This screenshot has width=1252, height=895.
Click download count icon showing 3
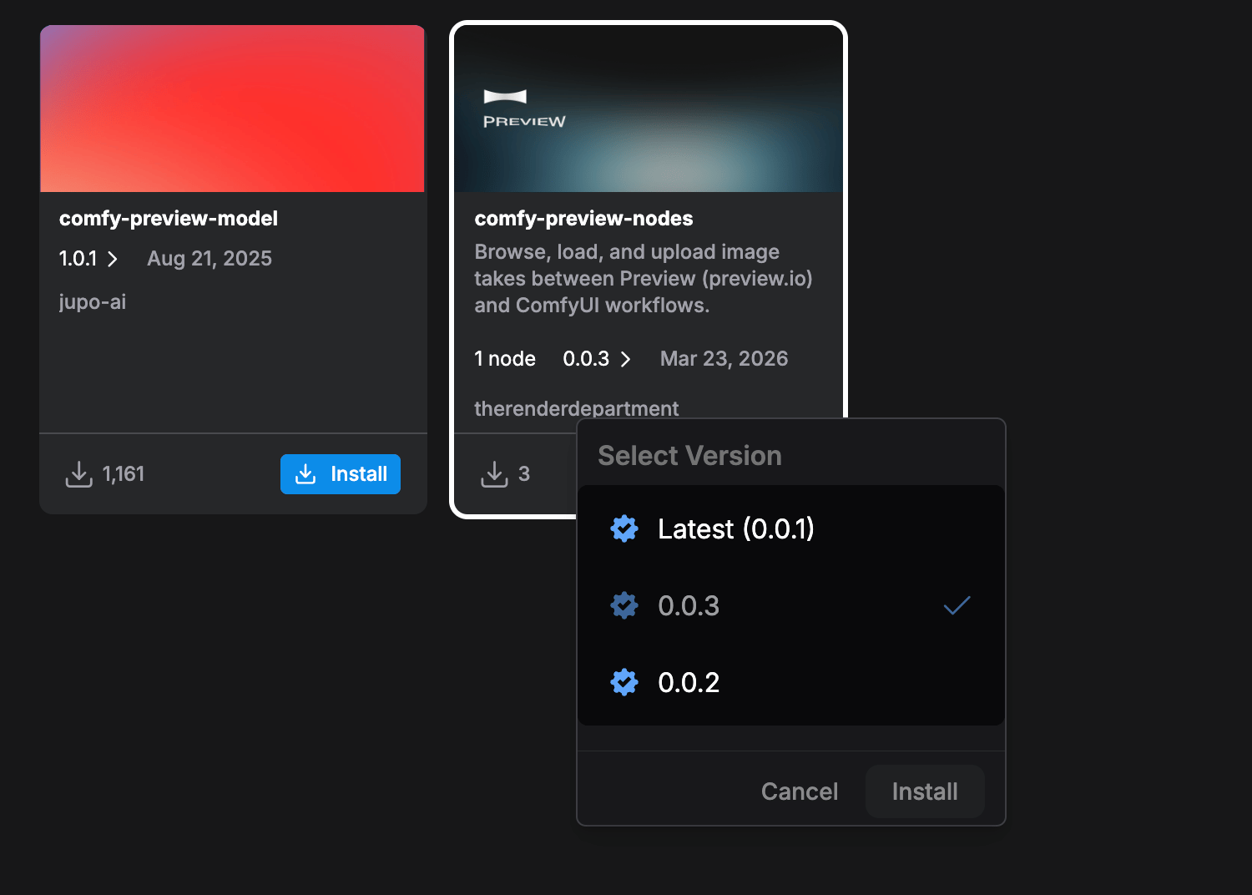tap(494, 474)
